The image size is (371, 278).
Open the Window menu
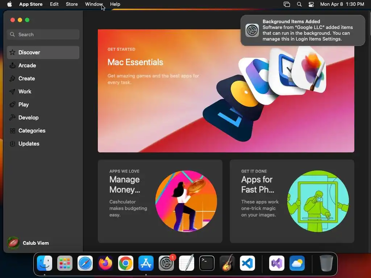94,4
